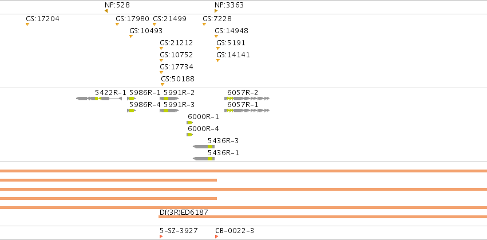
Task: Click the 6000R-4 text label
Action: (x=203, y=129)
